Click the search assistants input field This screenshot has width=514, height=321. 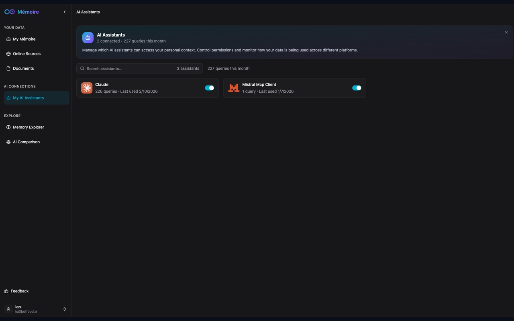click(120, 68)
